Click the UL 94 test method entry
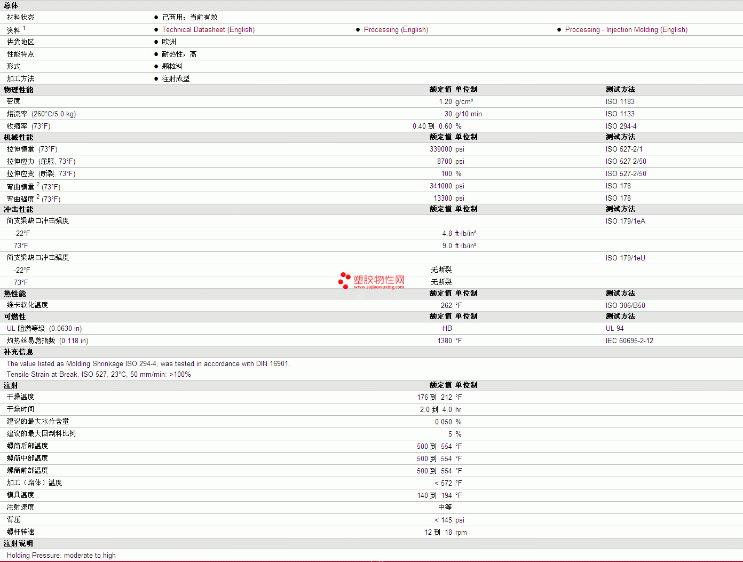The image size is (743, 562). pyautogui.click(x=614, y=328)
